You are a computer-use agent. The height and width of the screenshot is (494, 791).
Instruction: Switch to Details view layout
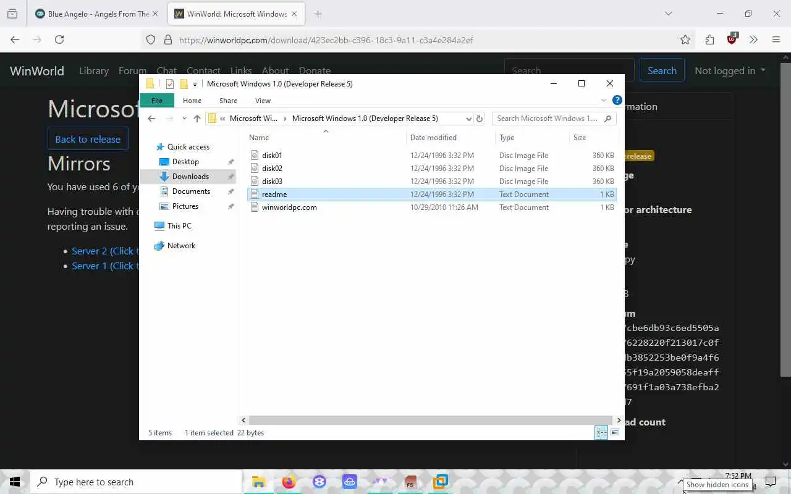coord(601,433)
